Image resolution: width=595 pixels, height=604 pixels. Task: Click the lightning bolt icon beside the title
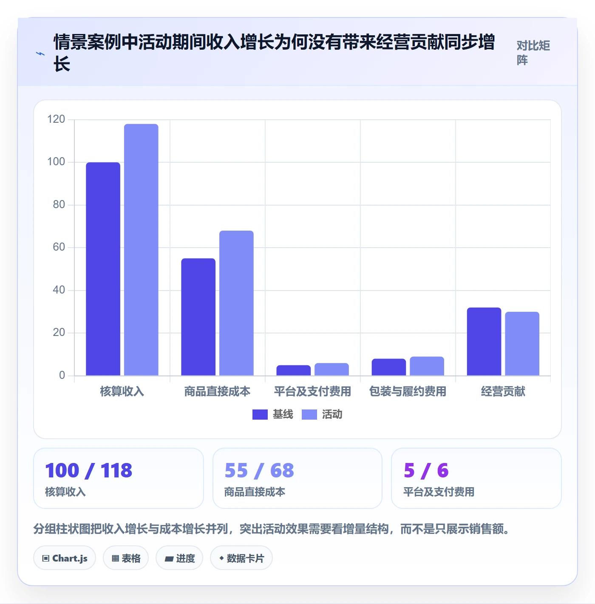(x=40, y=54)
